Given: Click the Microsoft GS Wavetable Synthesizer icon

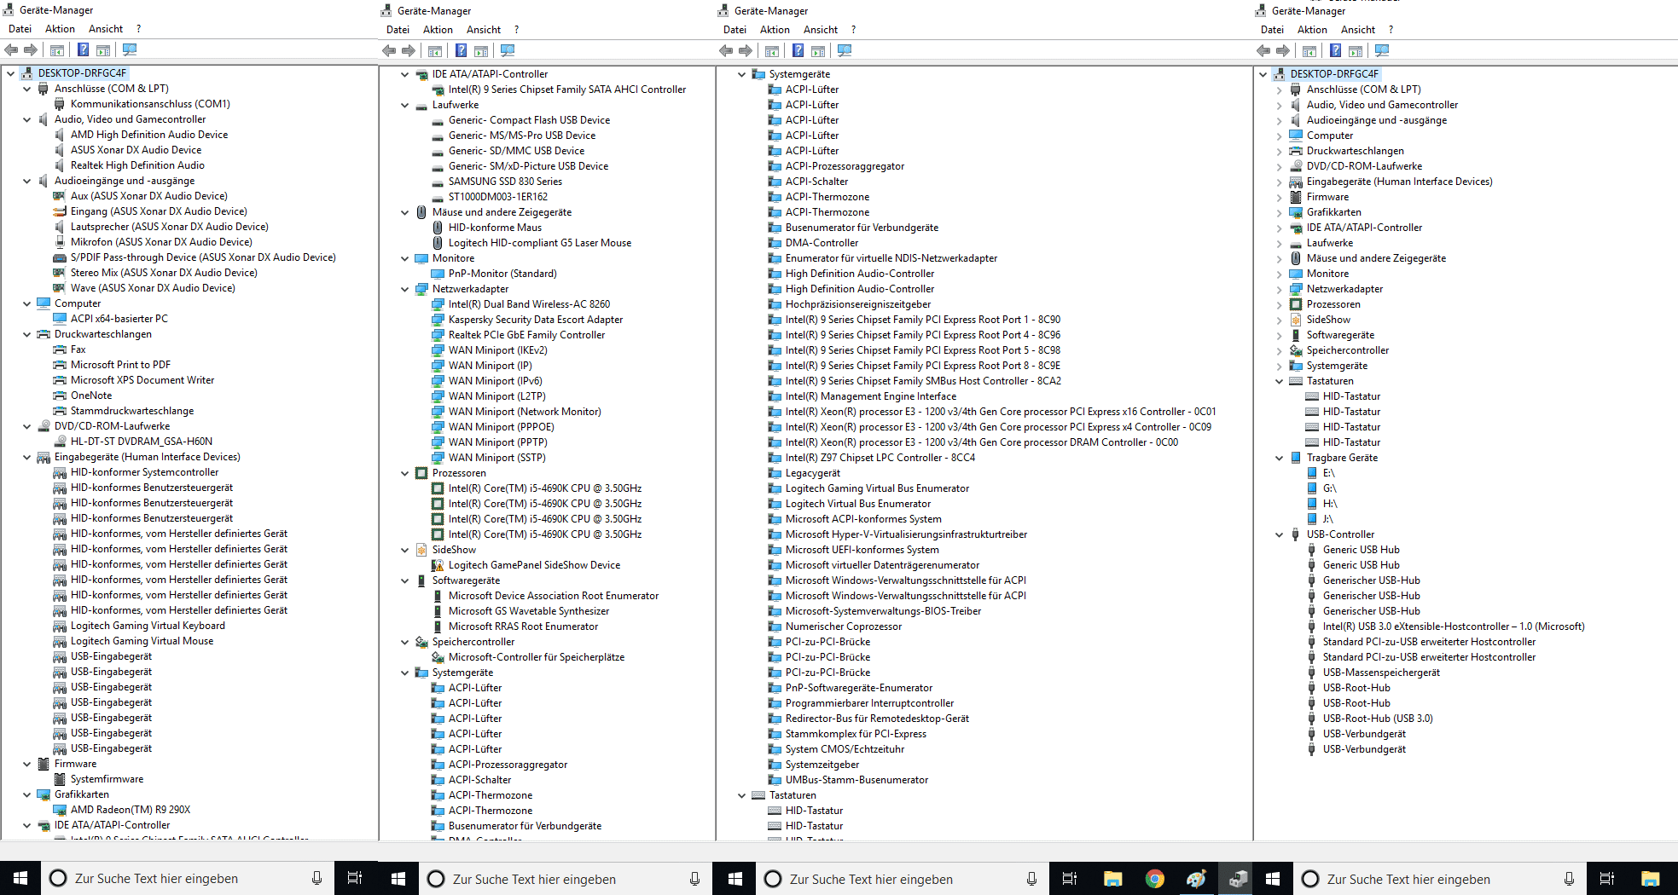Looking at the screenshot, I should click(x=438, y=611).
